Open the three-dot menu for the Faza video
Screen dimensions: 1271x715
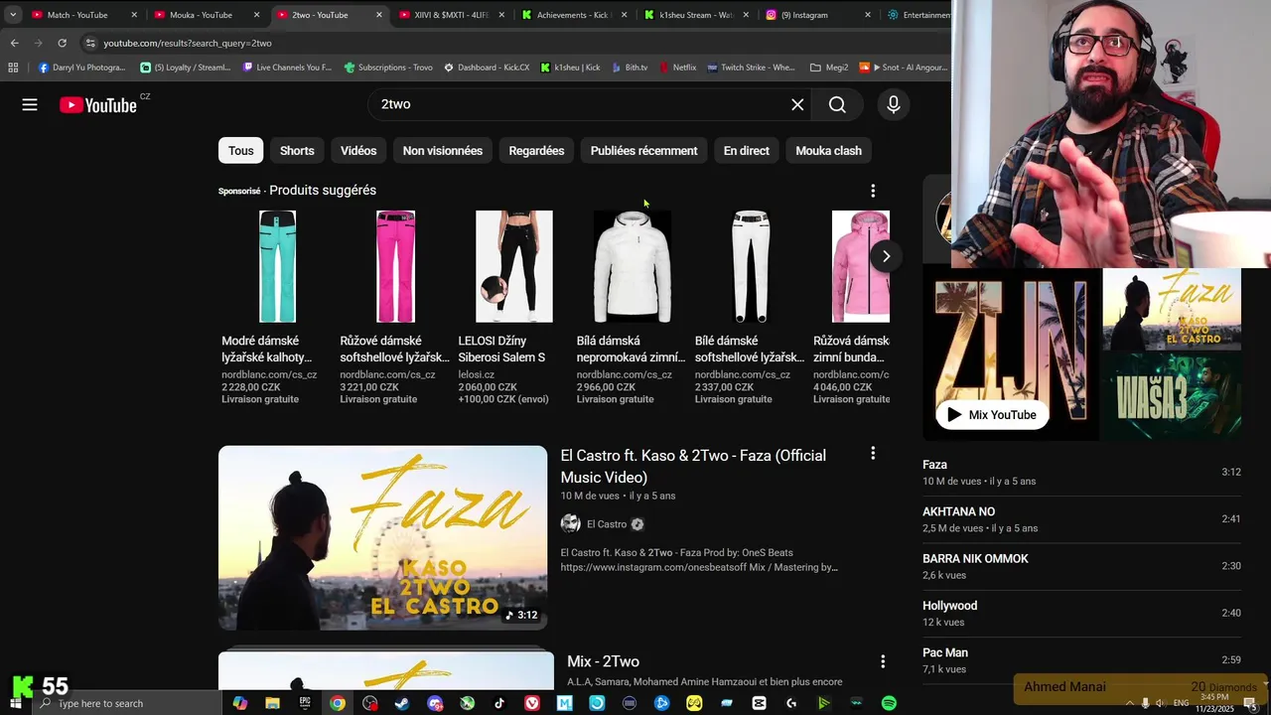pyautogui.click(x=873, y=453)
